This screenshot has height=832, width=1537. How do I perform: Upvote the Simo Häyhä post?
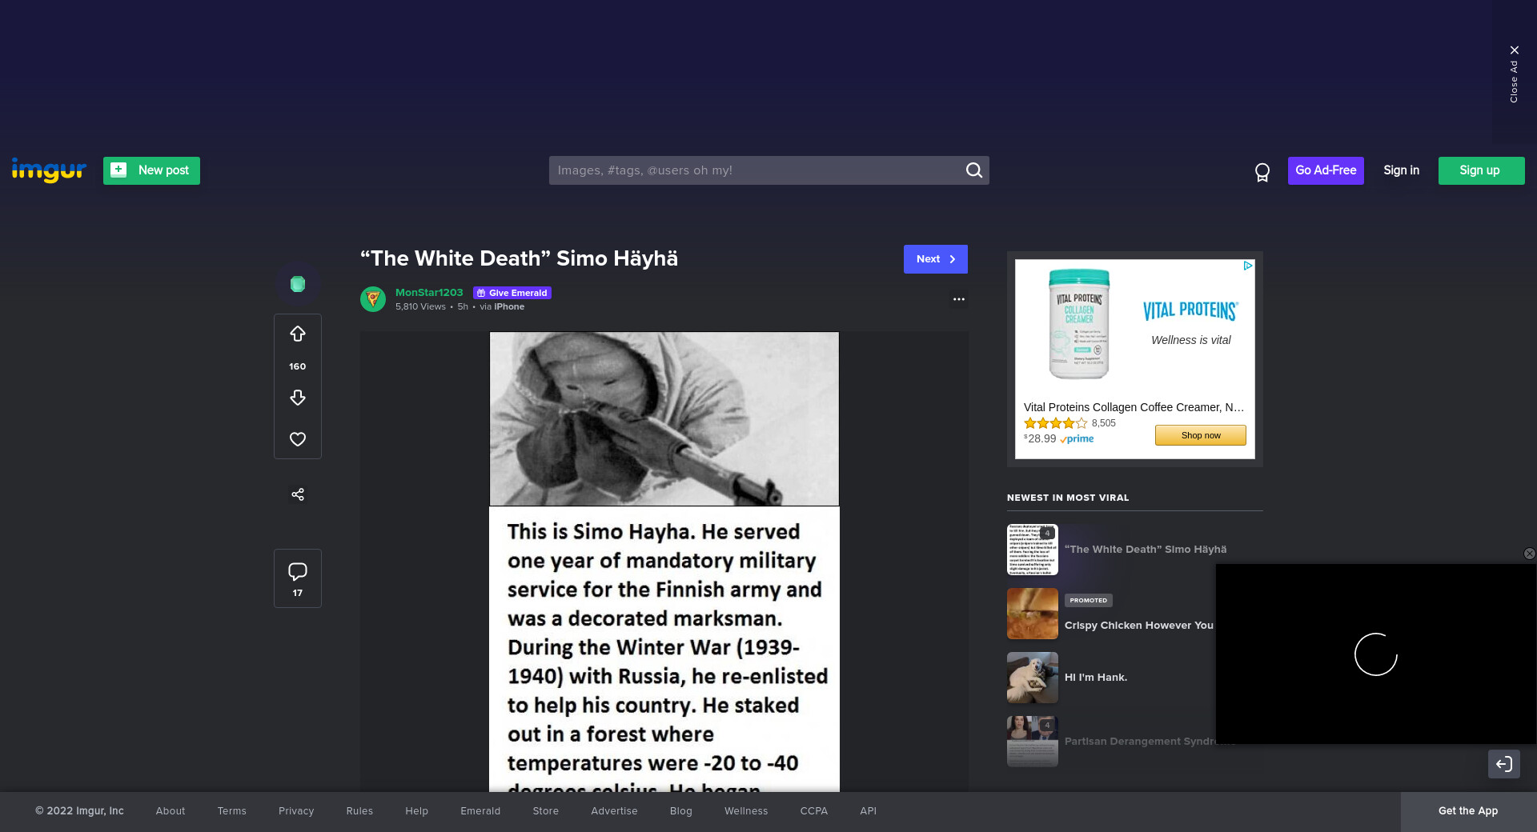[298, 334]
